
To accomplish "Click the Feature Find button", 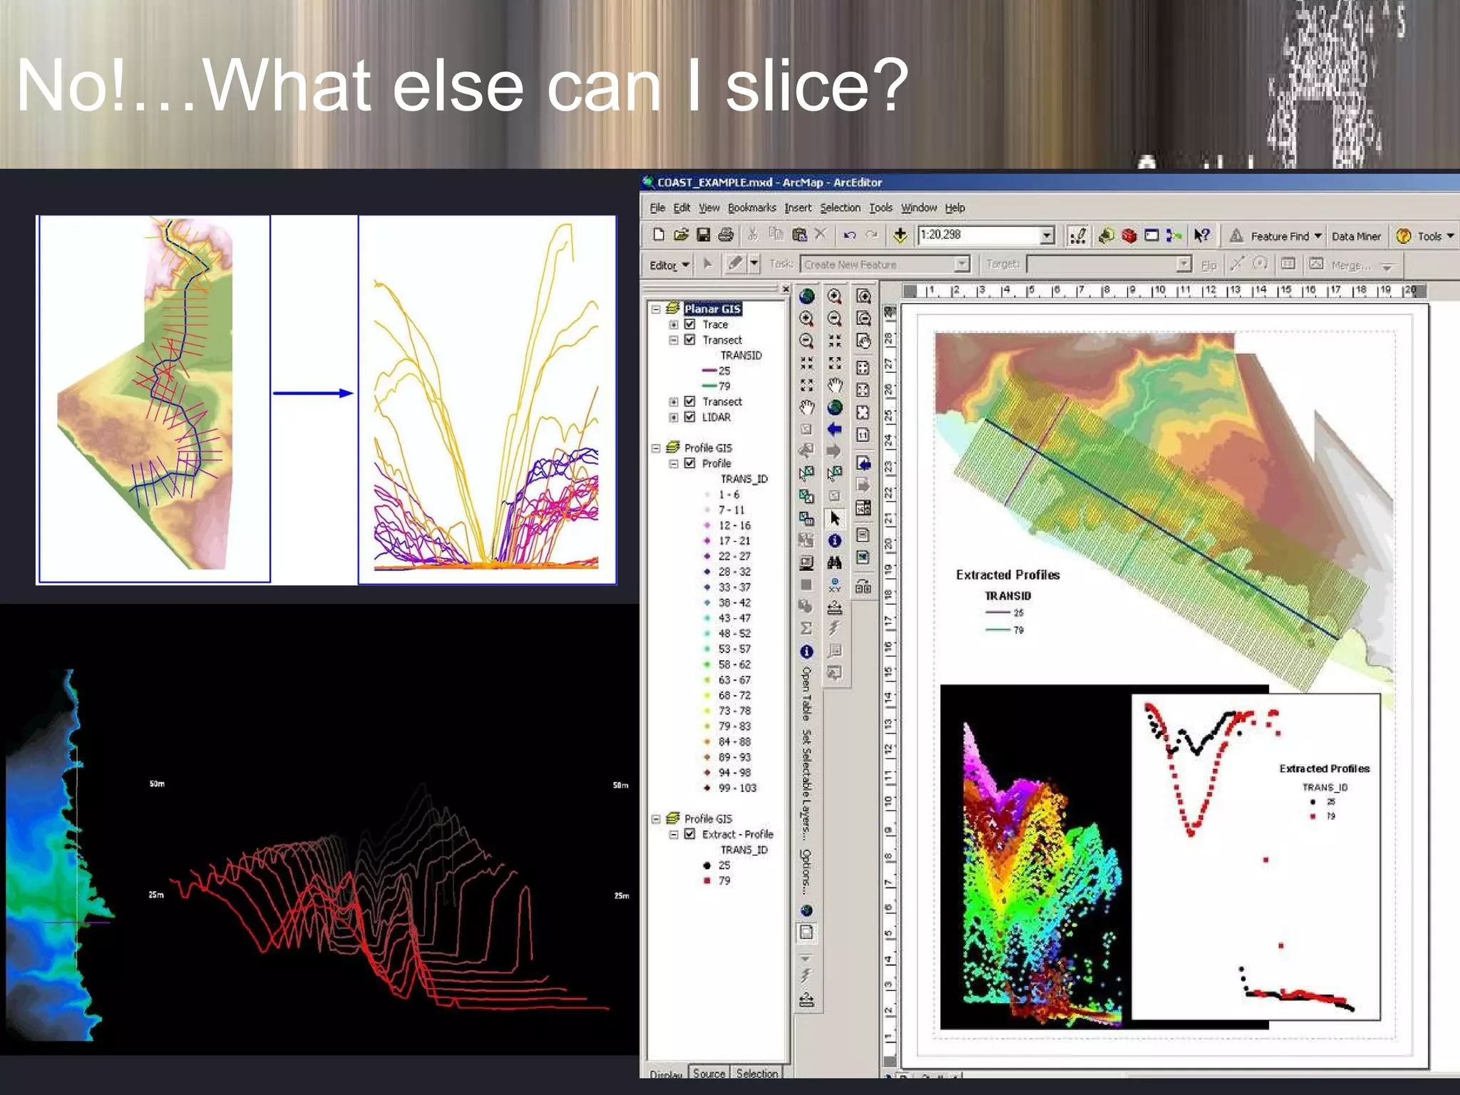I will point(1280,236).
